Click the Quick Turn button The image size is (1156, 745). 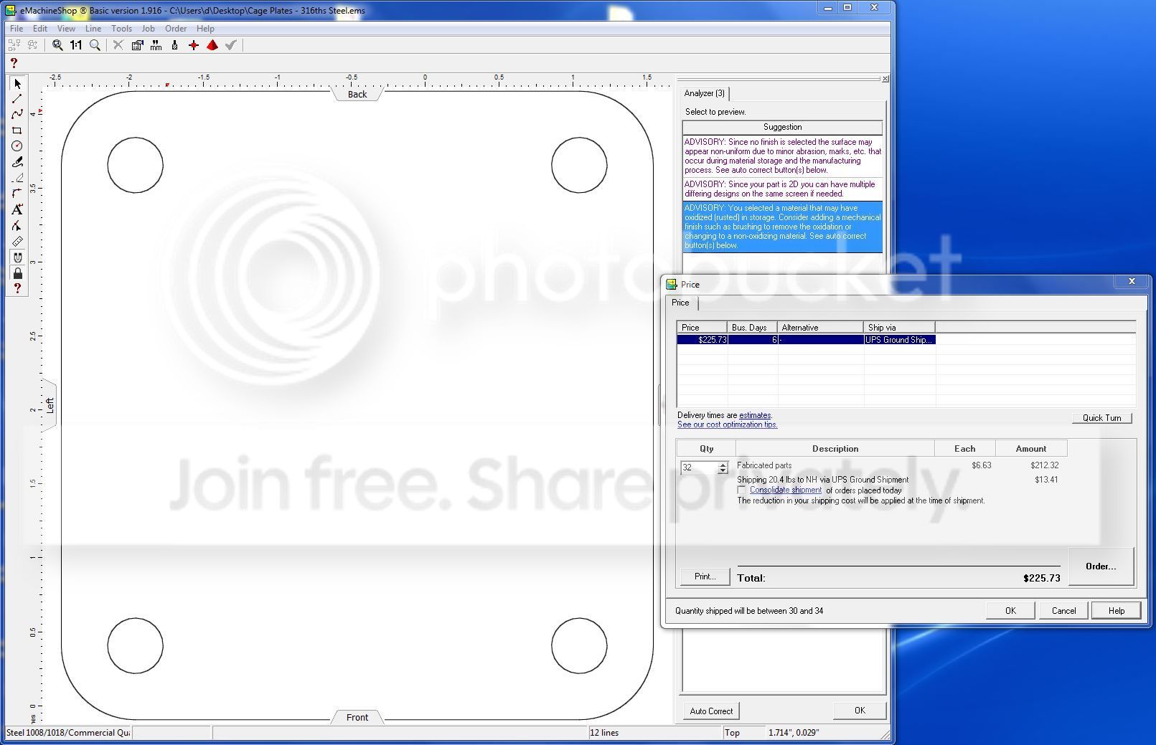coord(1101,418)
